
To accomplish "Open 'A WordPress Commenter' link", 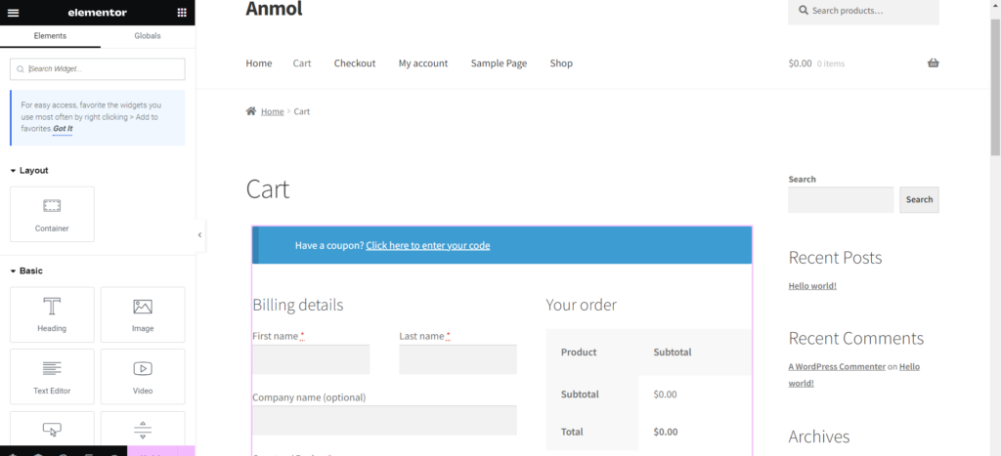I will (x=837, y=367).
